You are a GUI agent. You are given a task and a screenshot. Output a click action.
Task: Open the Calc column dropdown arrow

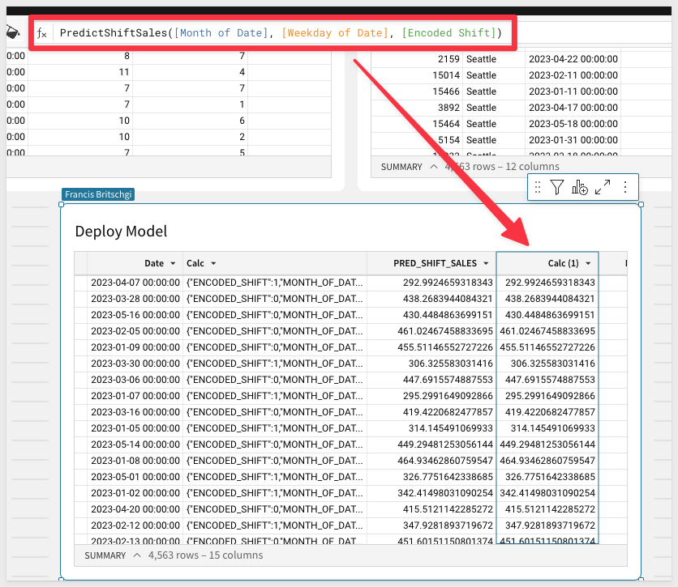pos(213,264)
